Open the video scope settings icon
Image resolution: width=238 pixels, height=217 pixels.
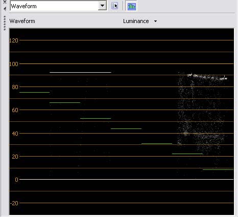(x=114, y=6)
